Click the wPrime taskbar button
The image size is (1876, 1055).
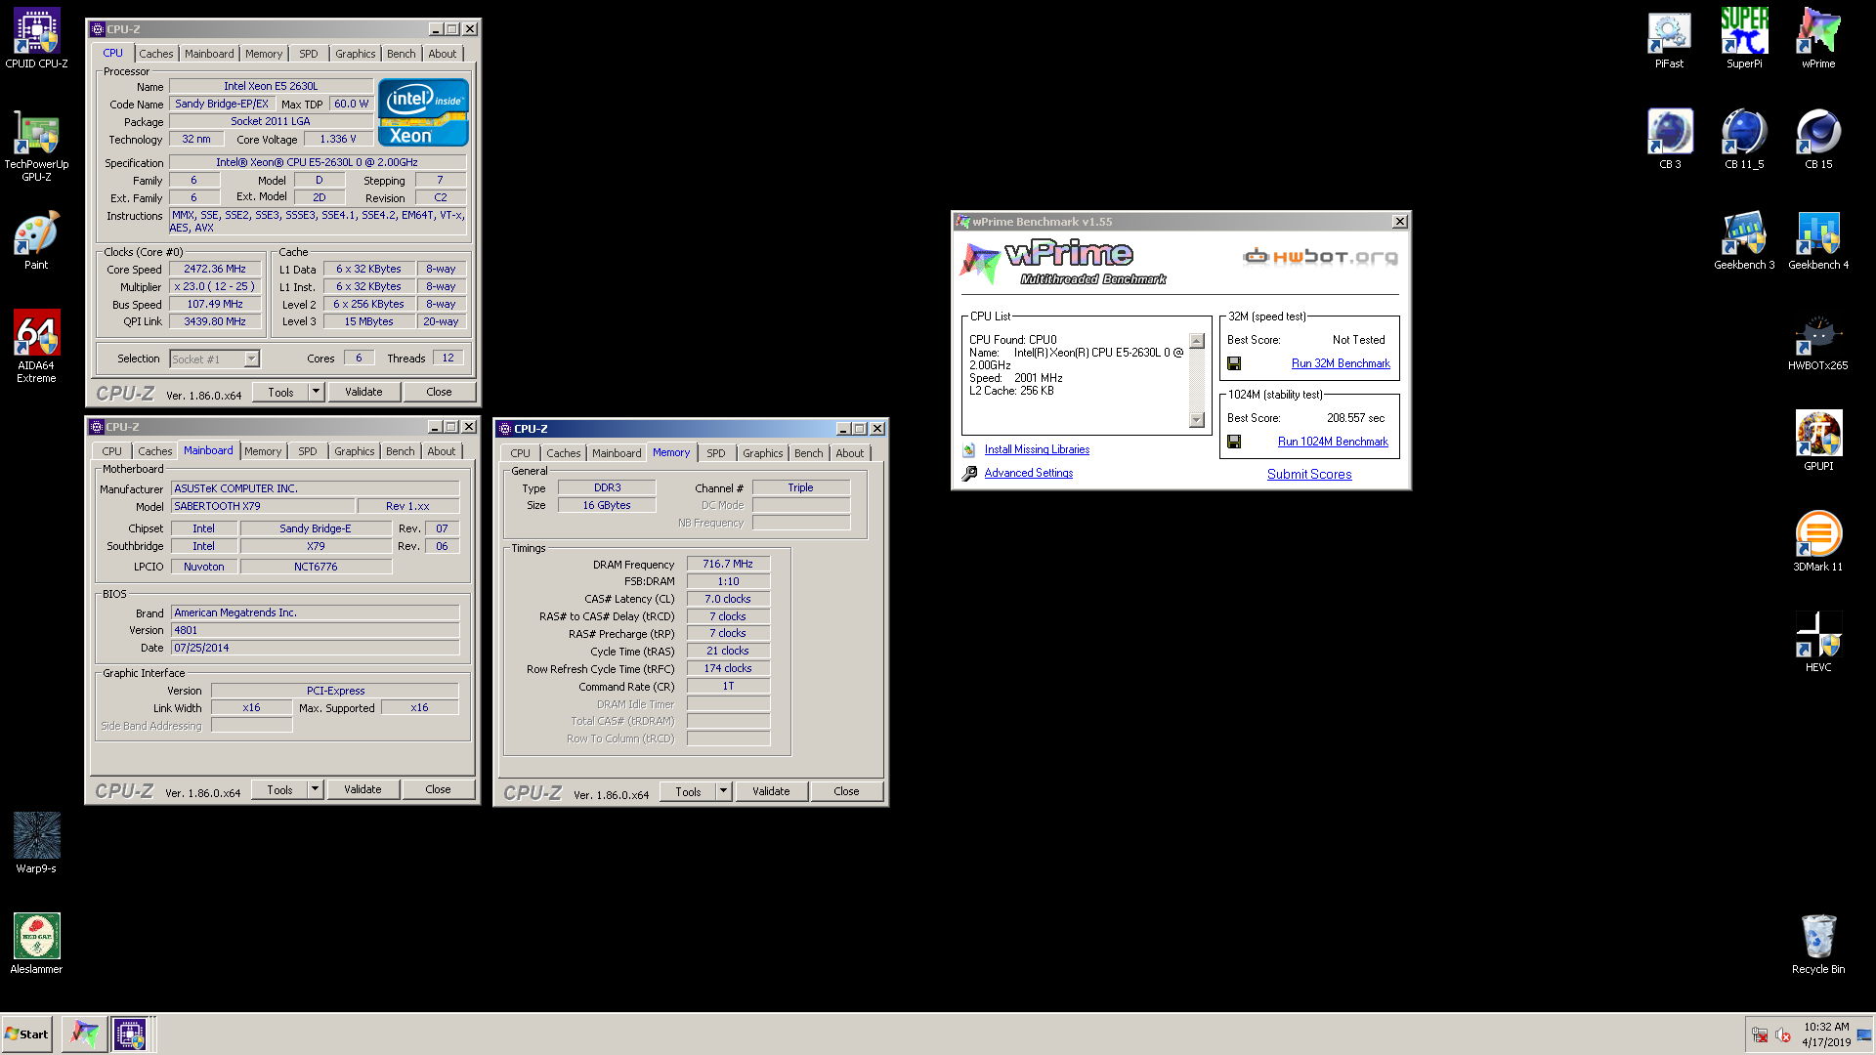pyautogui.click(x=85, y=1034)
